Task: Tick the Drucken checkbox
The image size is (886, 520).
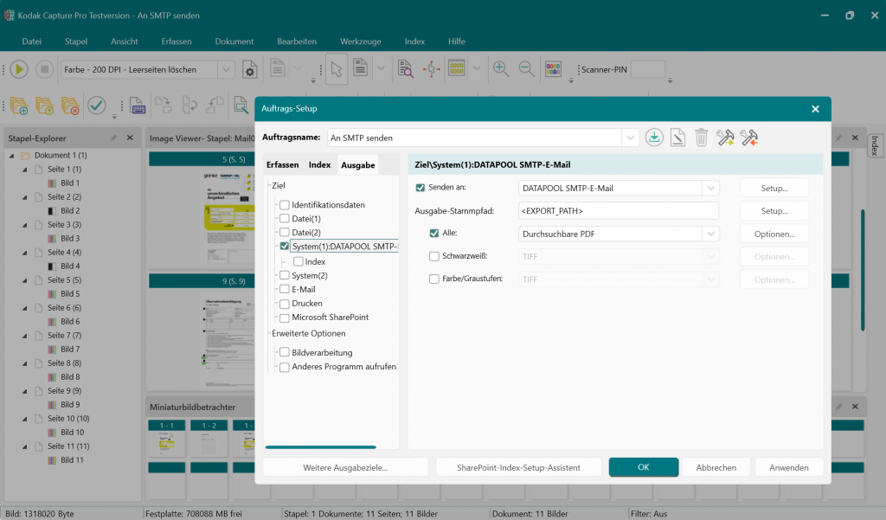Action: (x=285, y=304)
